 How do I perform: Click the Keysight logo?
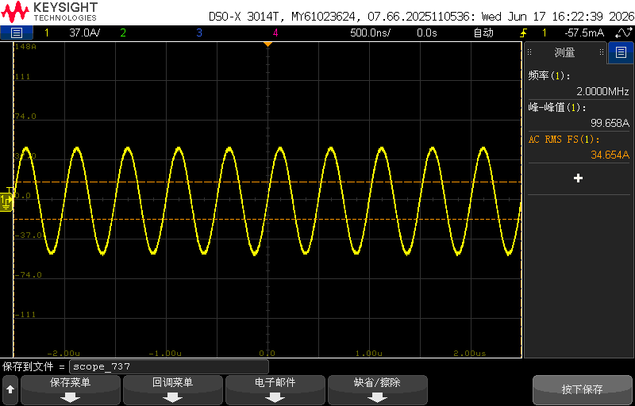point(49,12)
